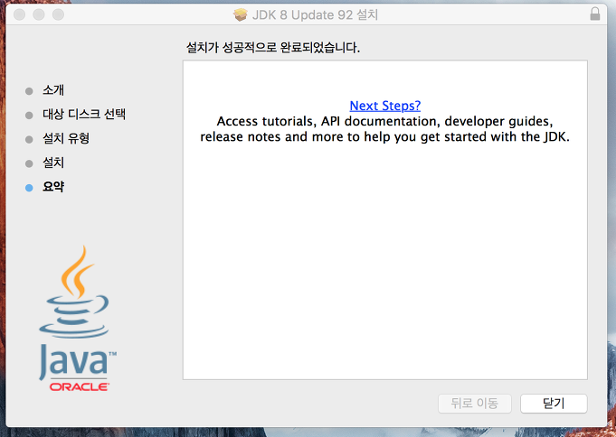Click the text 'release notes and more to help'
Screen dimensions: 616x437
(x=296, y=137)
